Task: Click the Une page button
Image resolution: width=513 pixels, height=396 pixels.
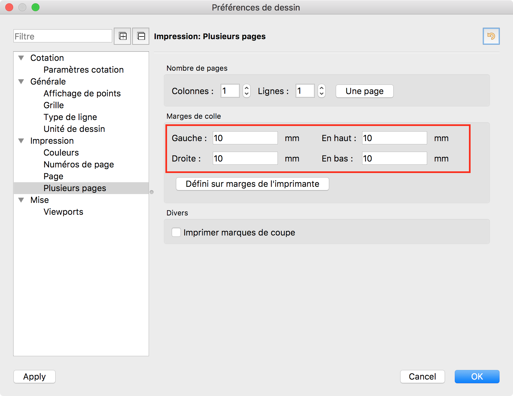Action: click(364, 91)
